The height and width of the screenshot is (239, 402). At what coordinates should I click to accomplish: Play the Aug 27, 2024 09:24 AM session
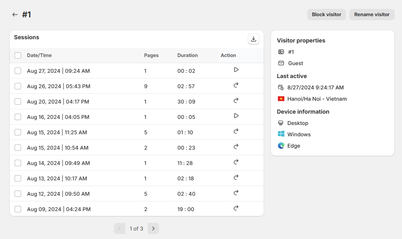[236, 70]
